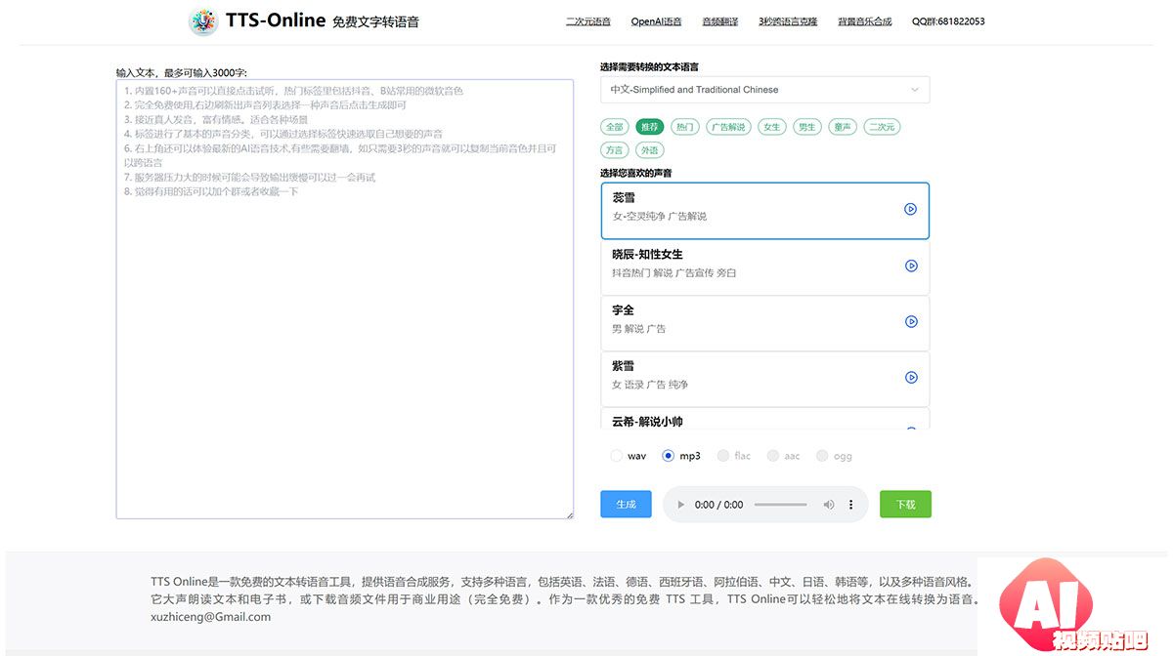Open the 3秒跨语言克隆 nav link
Image resolution: width=1173 pixels, height=656 pixels.
(788, 21)
